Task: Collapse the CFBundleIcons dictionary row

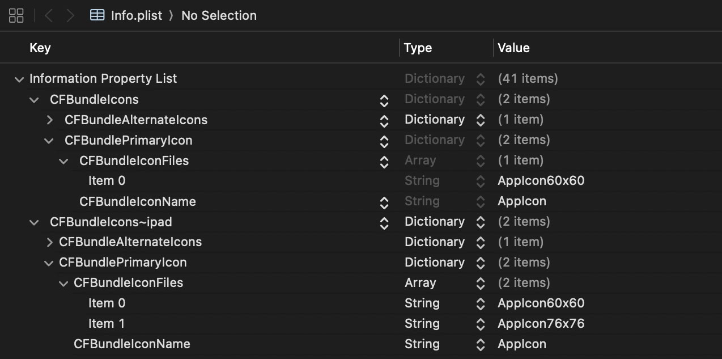Action: pyautogui.click(x=35, y=100)
